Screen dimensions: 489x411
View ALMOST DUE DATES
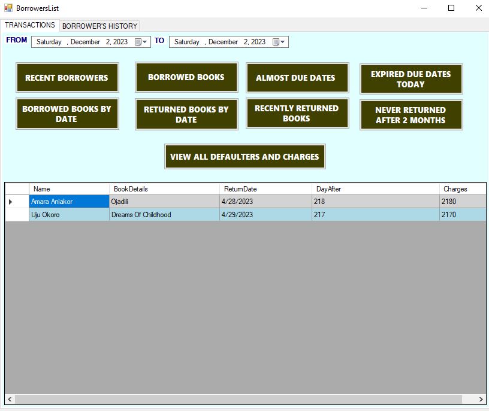point(297,78)
